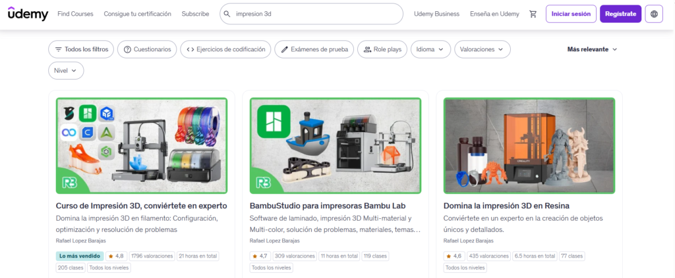Viewport: 675px width, 278px height.
Task: Click the filter lines icon in Todos los filtros
Action: pos(58,49)
